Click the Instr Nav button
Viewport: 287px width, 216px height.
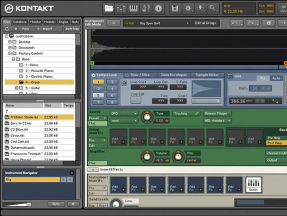tap(72, 29)
